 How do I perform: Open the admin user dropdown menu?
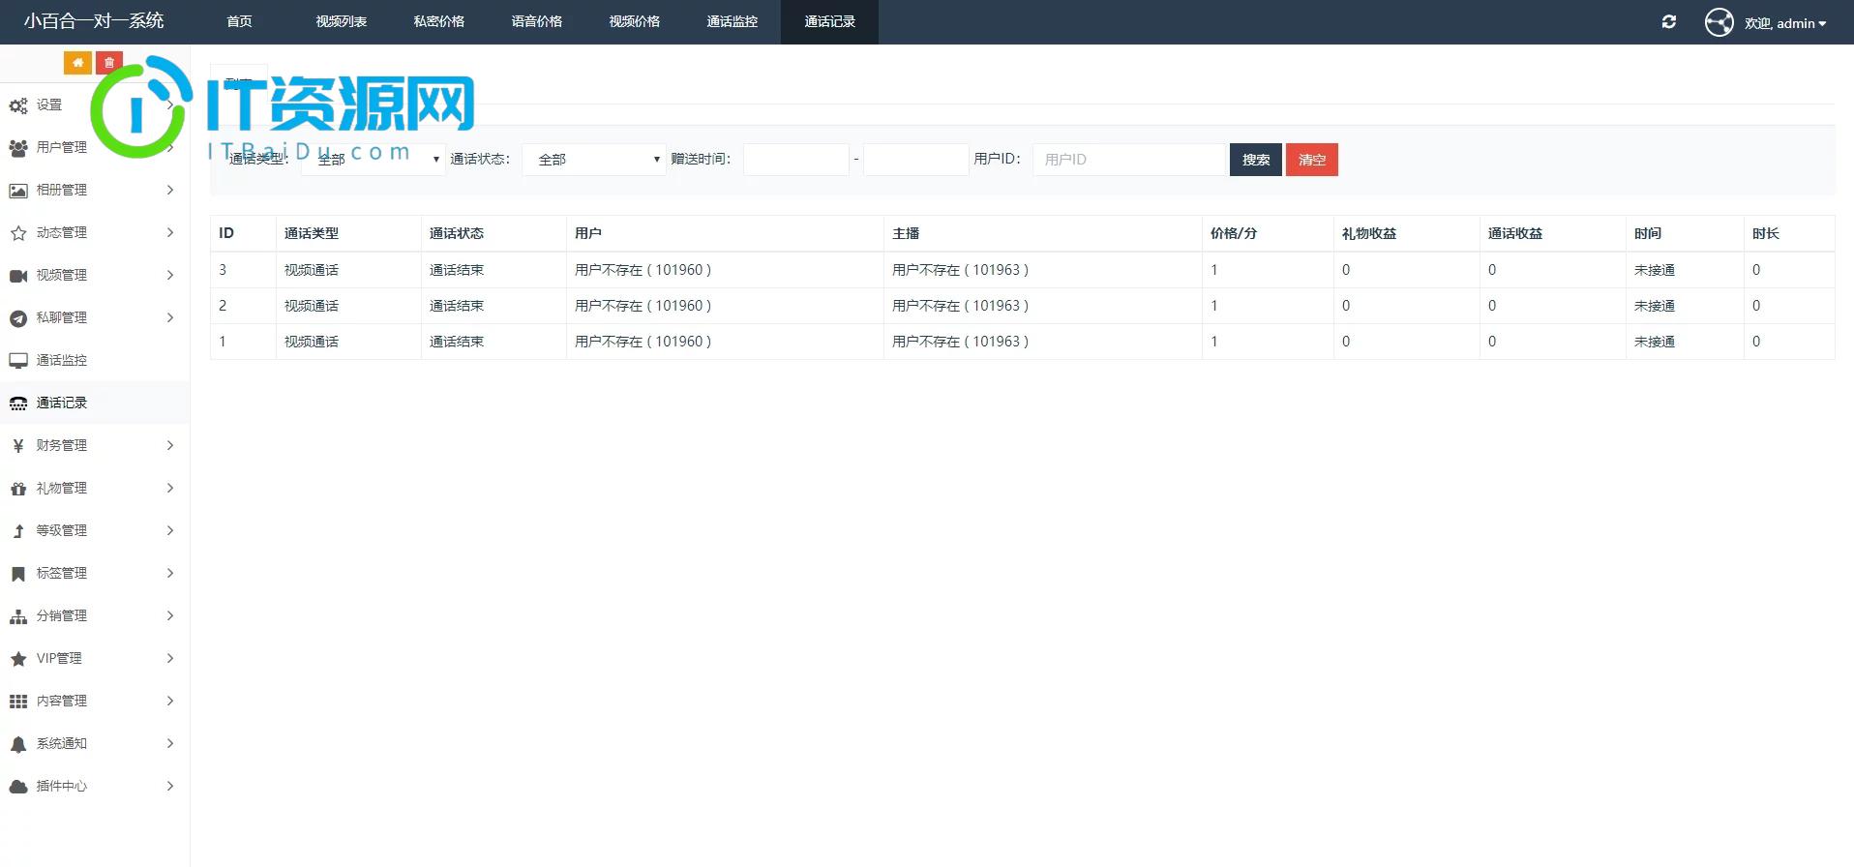[1785, 23]
